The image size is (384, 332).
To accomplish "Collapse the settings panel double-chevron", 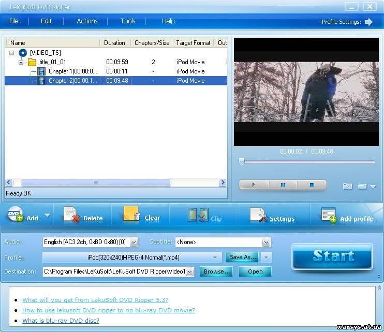I will 379,277.
